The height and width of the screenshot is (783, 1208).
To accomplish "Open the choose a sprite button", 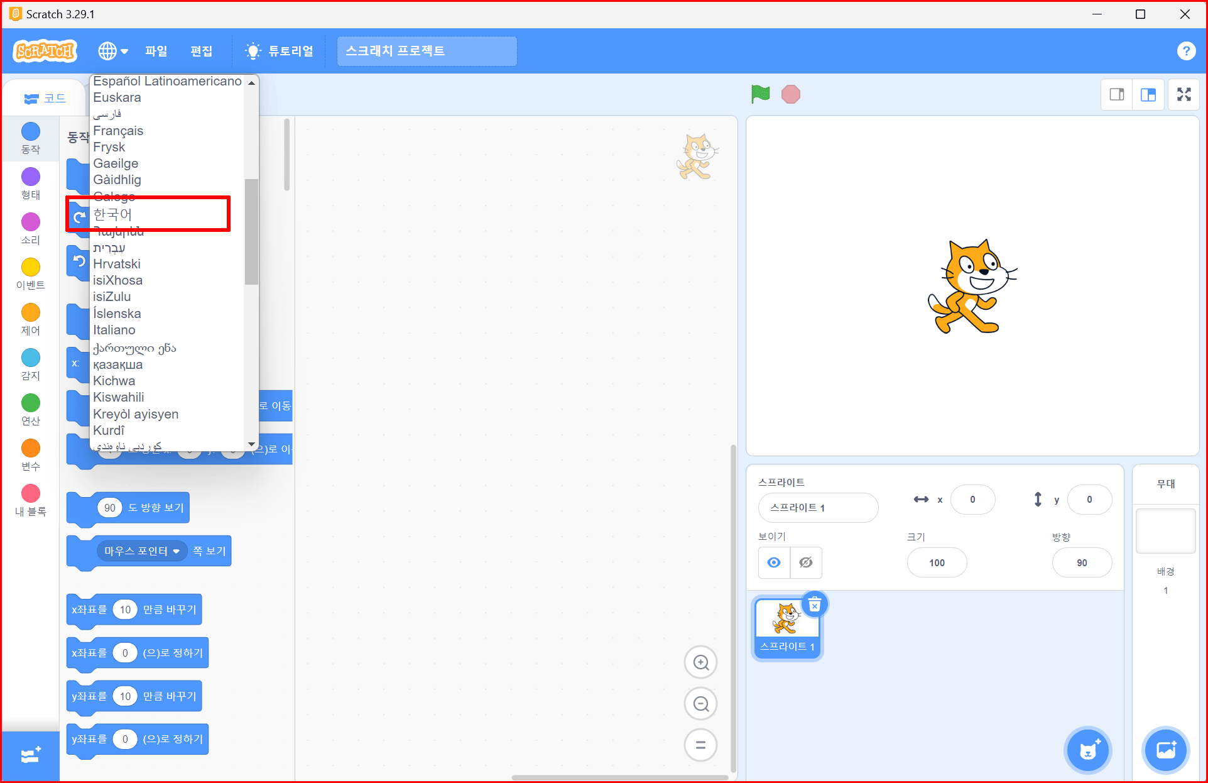I will (x=1088, y=750).
